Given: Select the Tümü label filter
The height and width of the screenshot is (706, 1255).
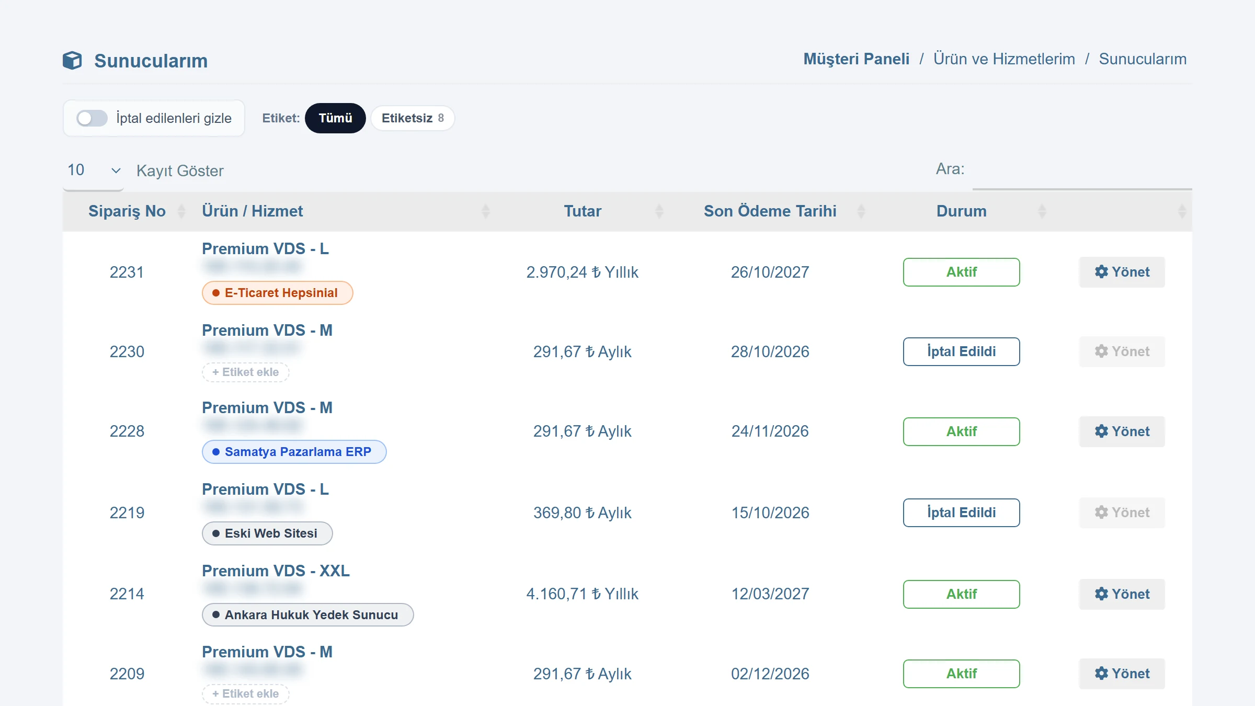Looking at the screenshot, I should pos(335,118).
